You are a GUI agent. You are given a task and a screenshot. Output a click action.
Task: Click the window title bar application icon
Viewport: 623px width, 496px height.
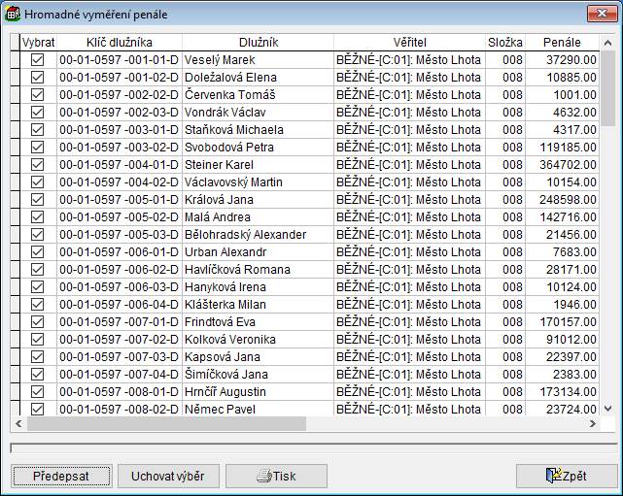pyautogui.click(x=13, y=14)
